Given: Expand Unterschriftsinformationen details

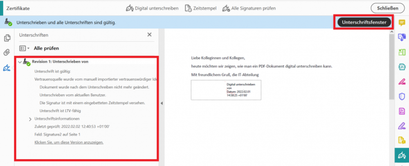Looking at the screenshot, I should 30,119.
